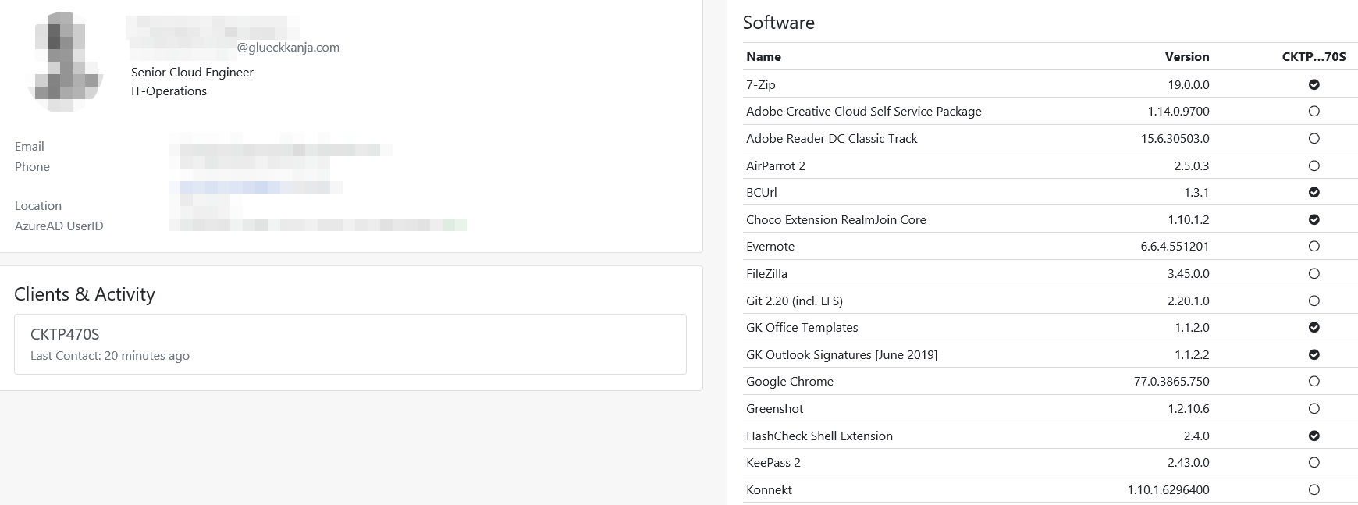Click the empty status circle for Adobe Creative Cloud
The image size is (1358, 505).
click(1314, 112)
